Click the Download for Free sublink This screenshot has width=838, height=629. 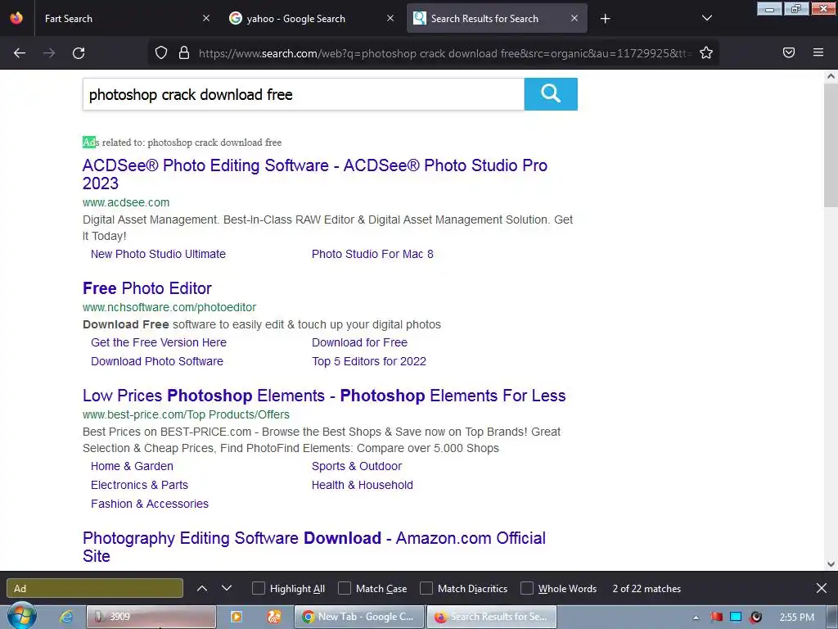point(360,342)
